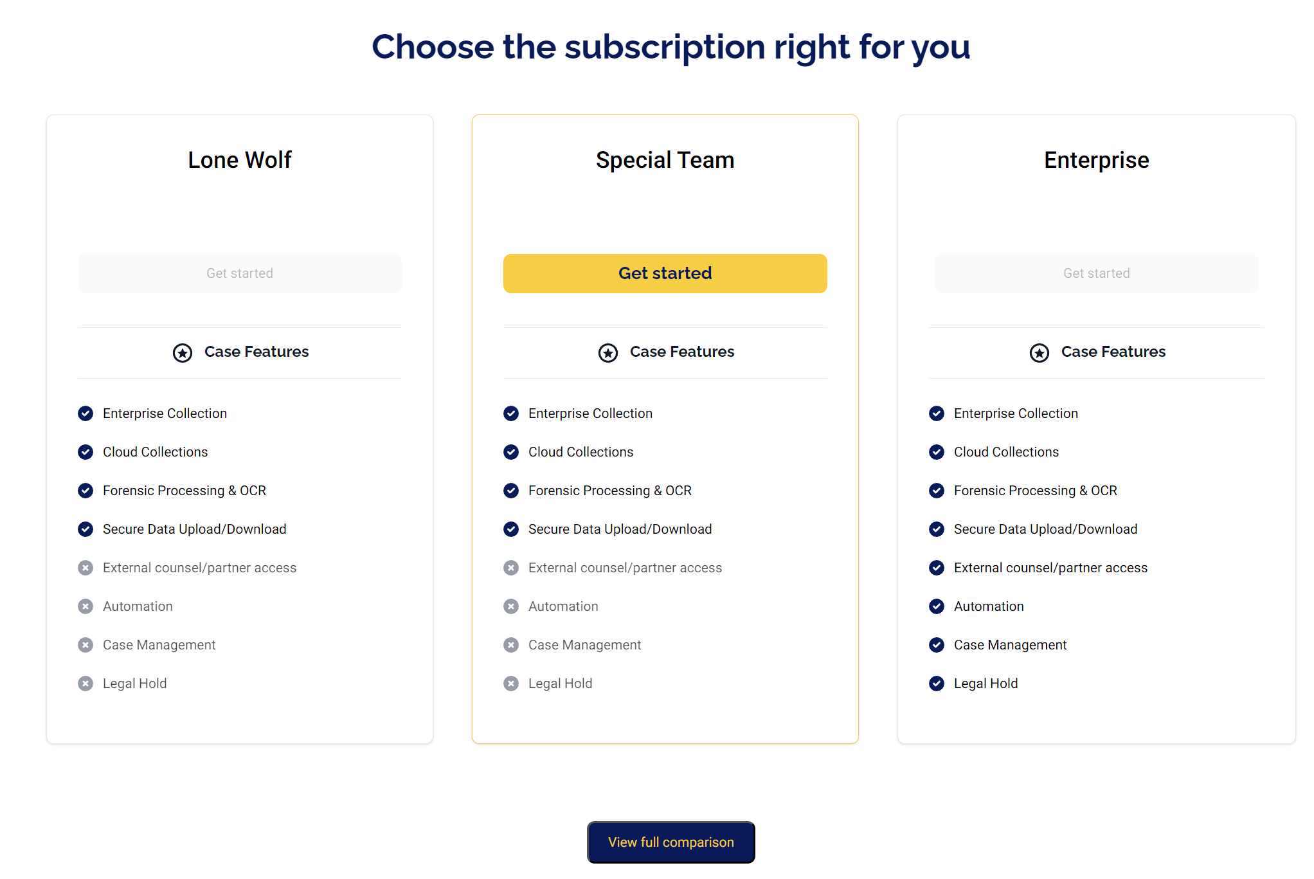
Task: Click the X icon next to Lone Wolf Automation
Action: click(x=85, y=606)
